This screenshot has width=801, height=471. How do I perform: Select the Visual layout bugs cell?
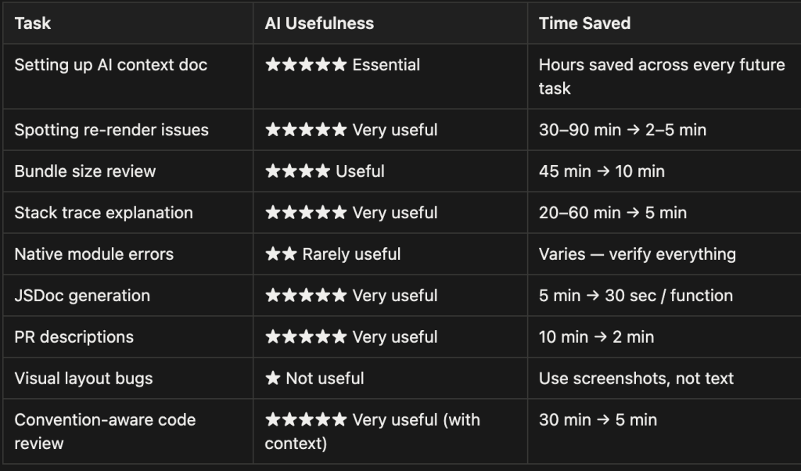pyautogui.click(x=84, y=379)
